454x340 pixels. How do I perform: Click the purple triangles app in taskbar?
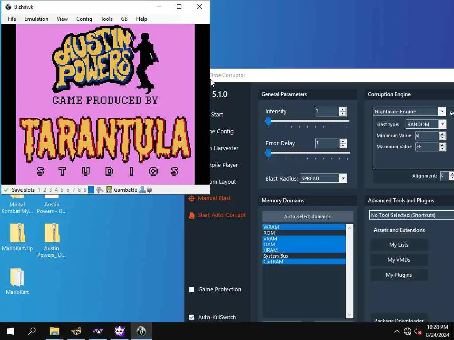(x=98, y=331)
